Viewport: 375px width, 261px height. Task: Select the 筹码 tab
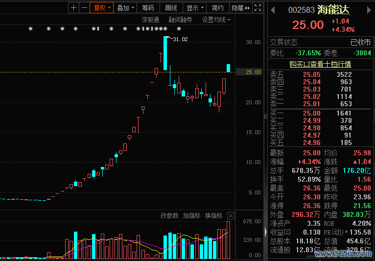(148, 8)
